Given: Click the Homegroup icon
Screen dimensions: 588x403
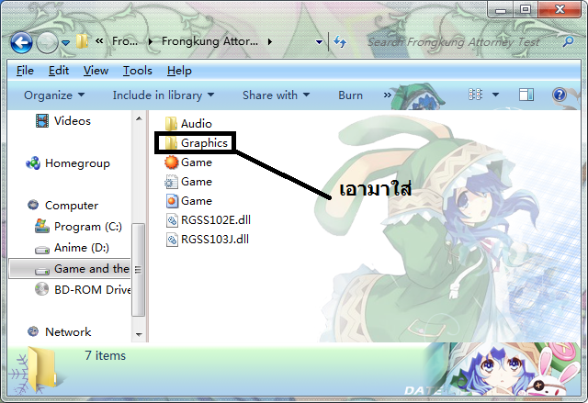Looking at the screenshot, I should tap(33, 163).
